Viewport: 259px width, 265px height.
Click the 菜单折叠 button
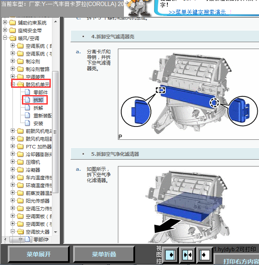(x=104, y=254)
